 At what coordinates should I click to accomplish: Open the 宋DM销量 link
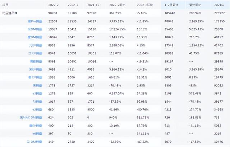coord(35,29)
